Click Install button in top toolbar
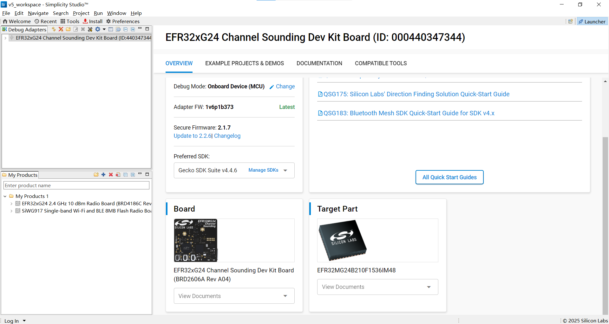This screenshot has height=324, width=609. [93, 21]
